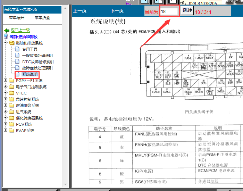The width and height of the screenshot is (243, 191).
Task: Expand the EVAP系统 folder
Action: coord(6,130)
